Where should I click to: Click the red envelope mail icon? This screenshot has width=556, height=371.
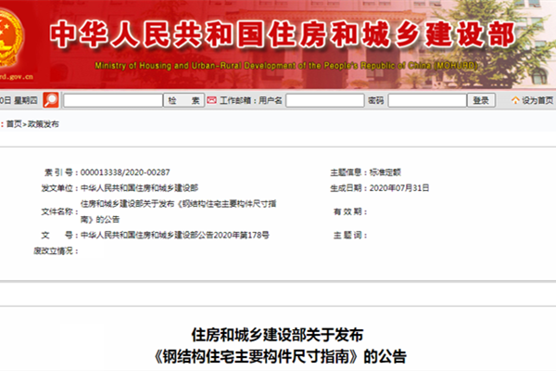211,100
